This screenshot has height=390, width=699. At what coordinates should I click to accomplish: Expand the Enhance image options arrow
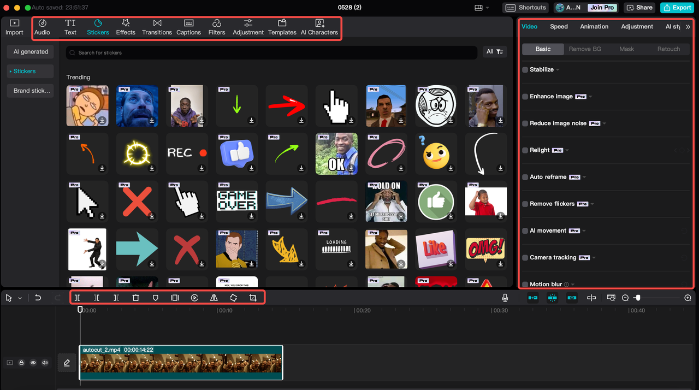click(x=591, y=97)
